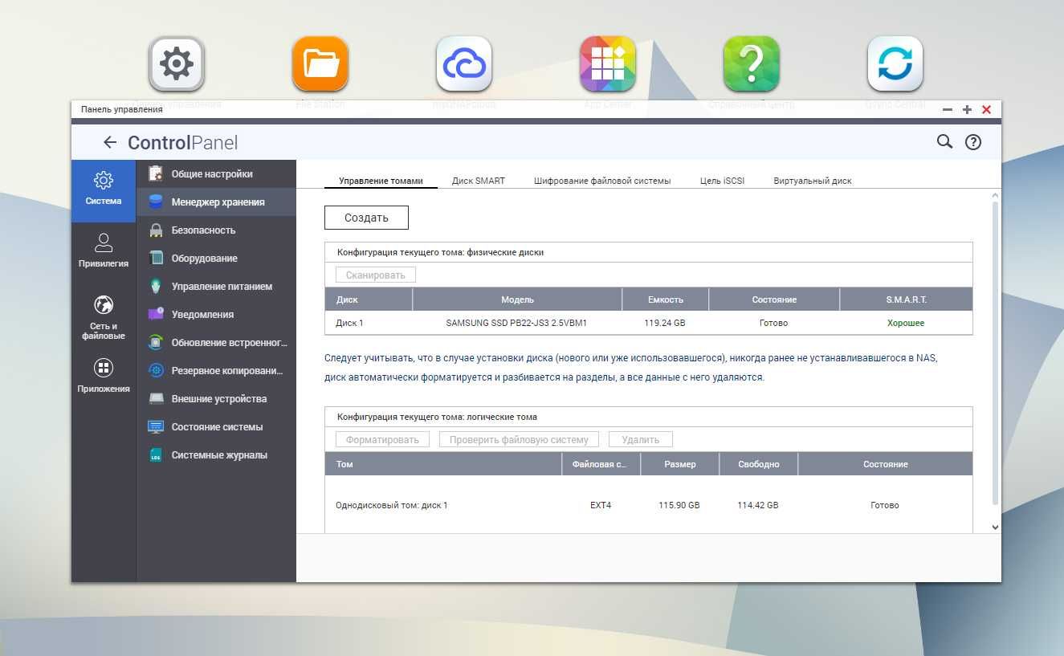Click the Емкость column header
Image resolution: width=1064 pixels, height=656 pixels.
pyautogui.click(x=666, y=299)
